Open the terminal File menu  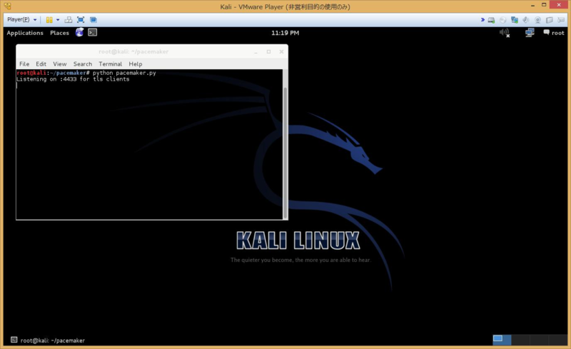24,64
